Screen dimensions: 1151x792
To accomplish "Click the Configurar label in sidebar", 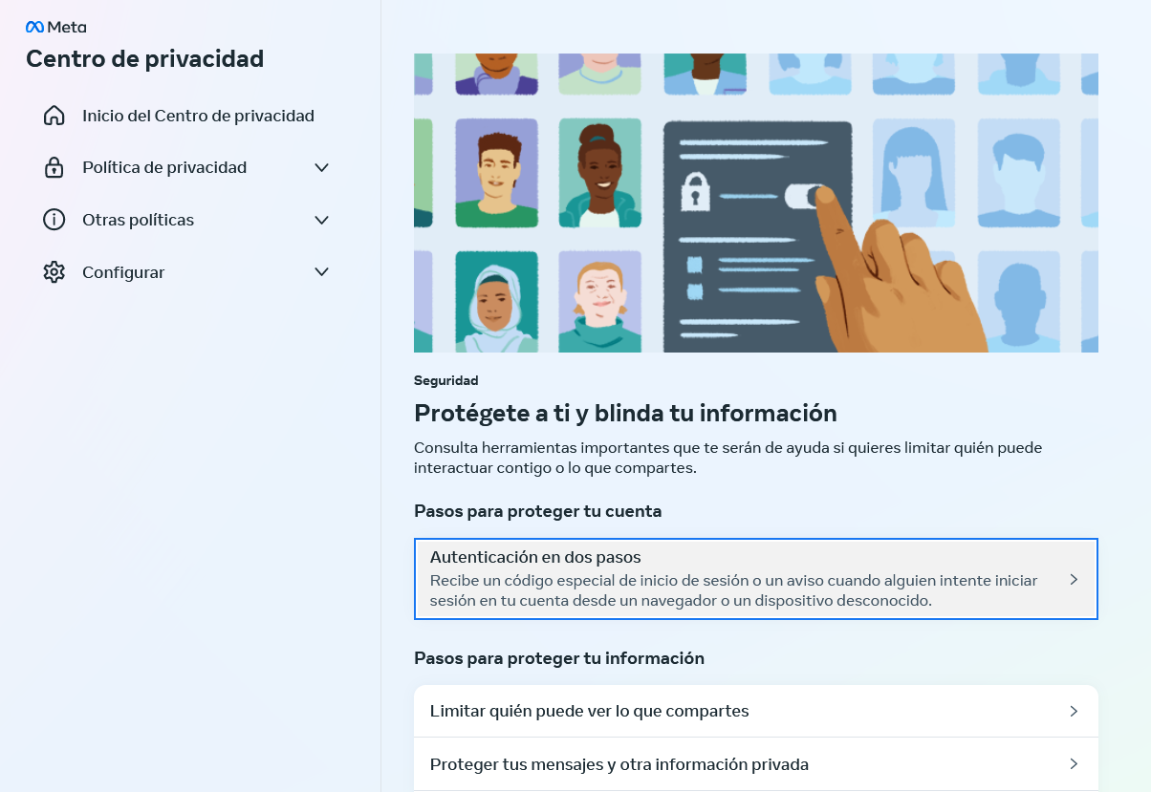I will point(123,272).
